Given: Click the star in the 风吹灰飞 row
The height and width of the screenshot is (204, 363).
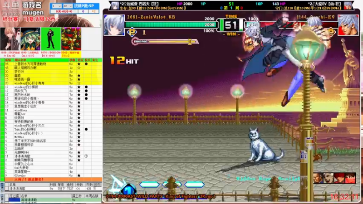Looking at the screenshot, I should (x=79, y=91).
